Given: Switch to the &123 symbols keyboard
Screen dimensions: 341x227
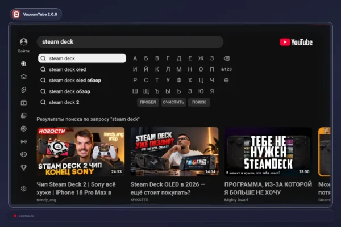Looking at the screenshot, I should coord(226,69).
